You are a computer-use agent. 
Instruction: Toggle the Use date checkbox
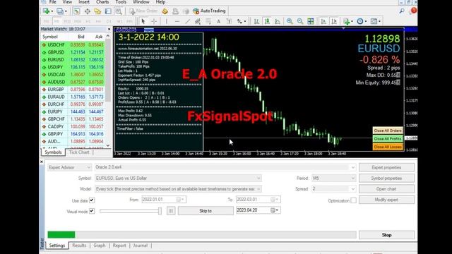point(92,200)
